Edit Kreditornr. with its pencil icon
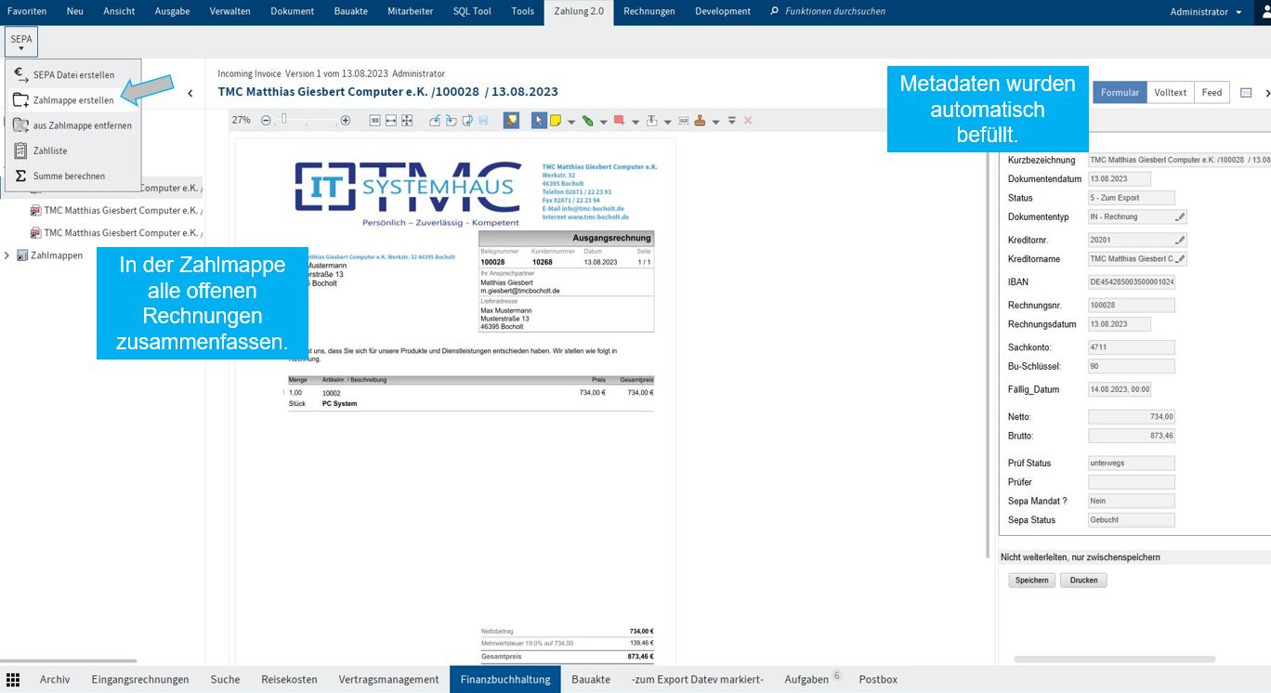Screen dimensions: 1271x693 coord(1180,240)
